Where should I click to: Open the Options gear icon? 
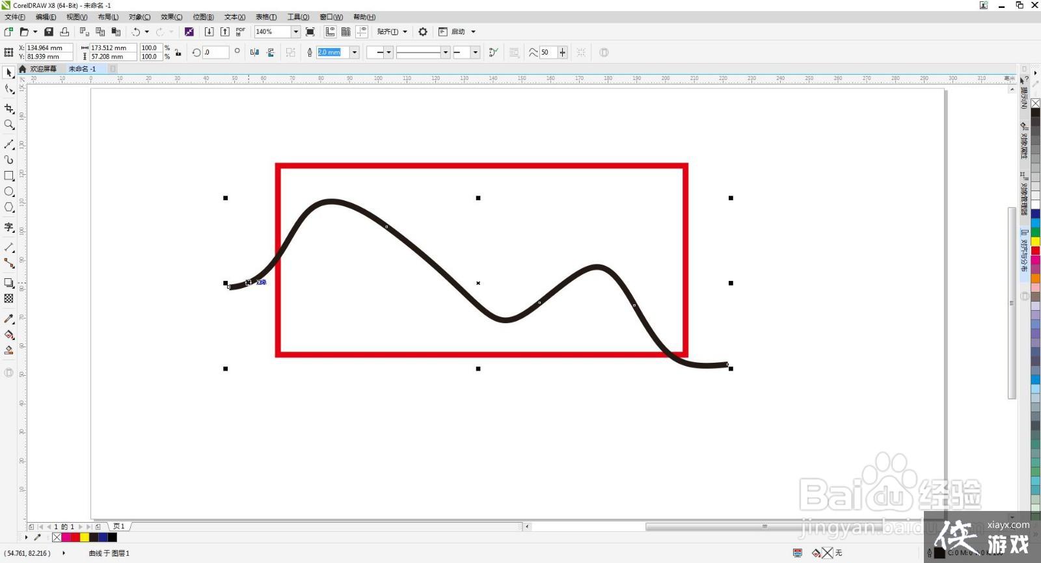click(423, 31)
